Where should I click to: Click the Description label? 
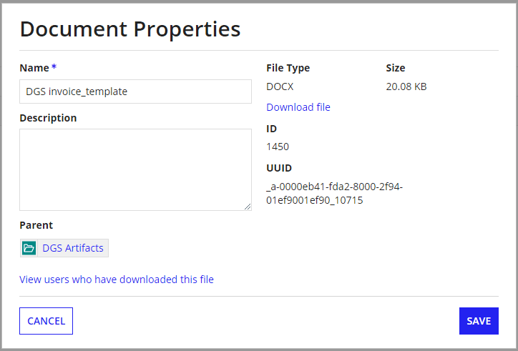click(48, 118)
